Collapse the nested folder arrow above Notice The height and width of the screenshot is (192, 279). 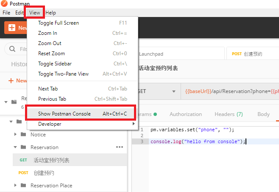click(11, 121)
